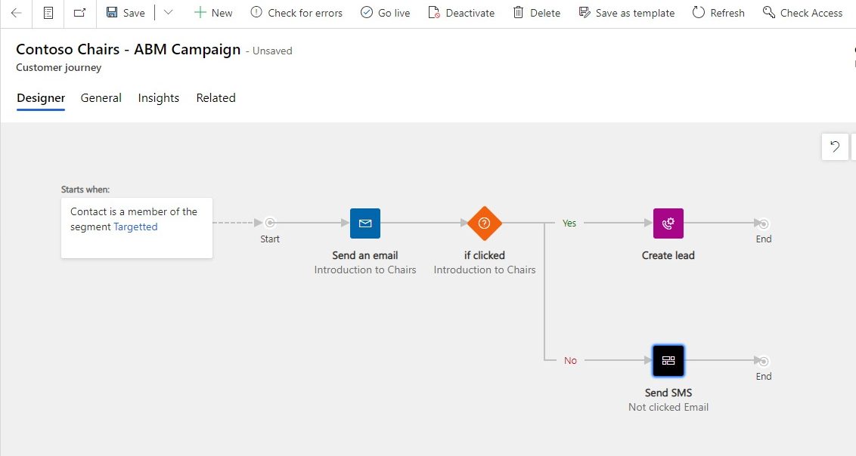
Task: Click the Delete icon
Action: pyautogui.click(x=518, y=13)
